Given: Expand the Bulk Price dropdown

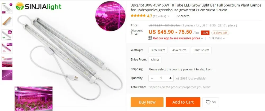Looking at the screenshot, I should (217, 38).
